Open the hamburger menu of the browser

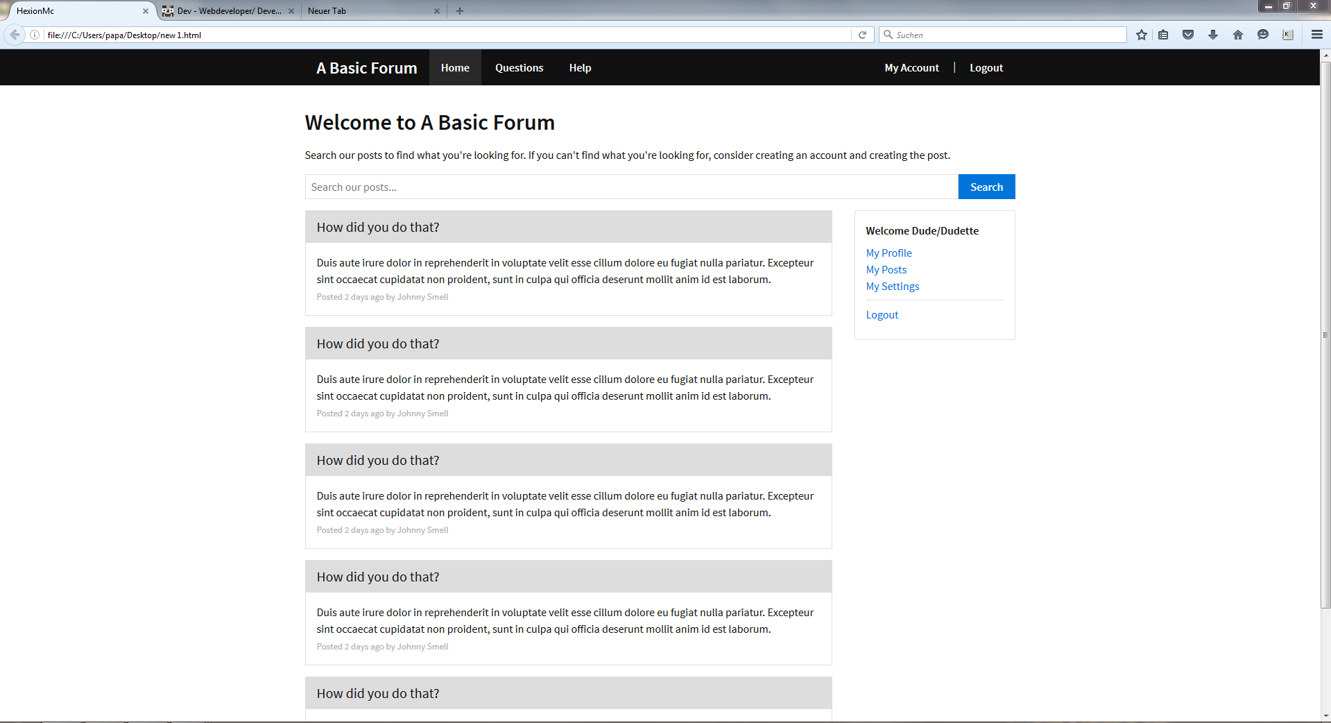coord(1317,35)
